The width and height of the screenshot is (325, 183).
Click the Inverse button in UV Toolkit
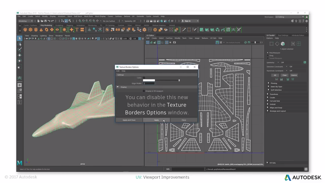click(294, 75)
